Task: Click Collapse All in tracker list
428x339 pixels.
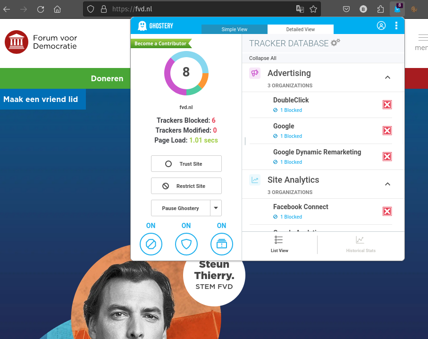Action: pos(262,58)
